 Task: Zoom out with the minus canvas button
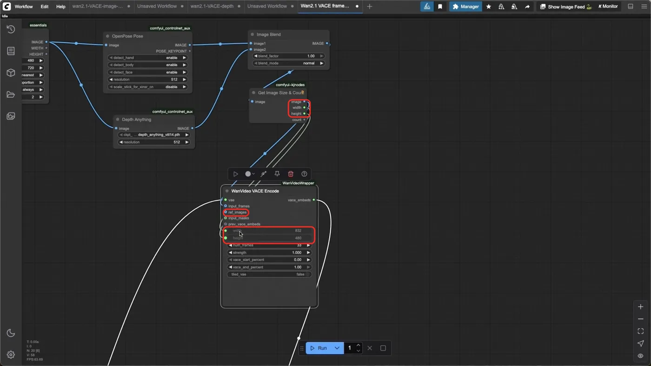(x=640, y=319)
